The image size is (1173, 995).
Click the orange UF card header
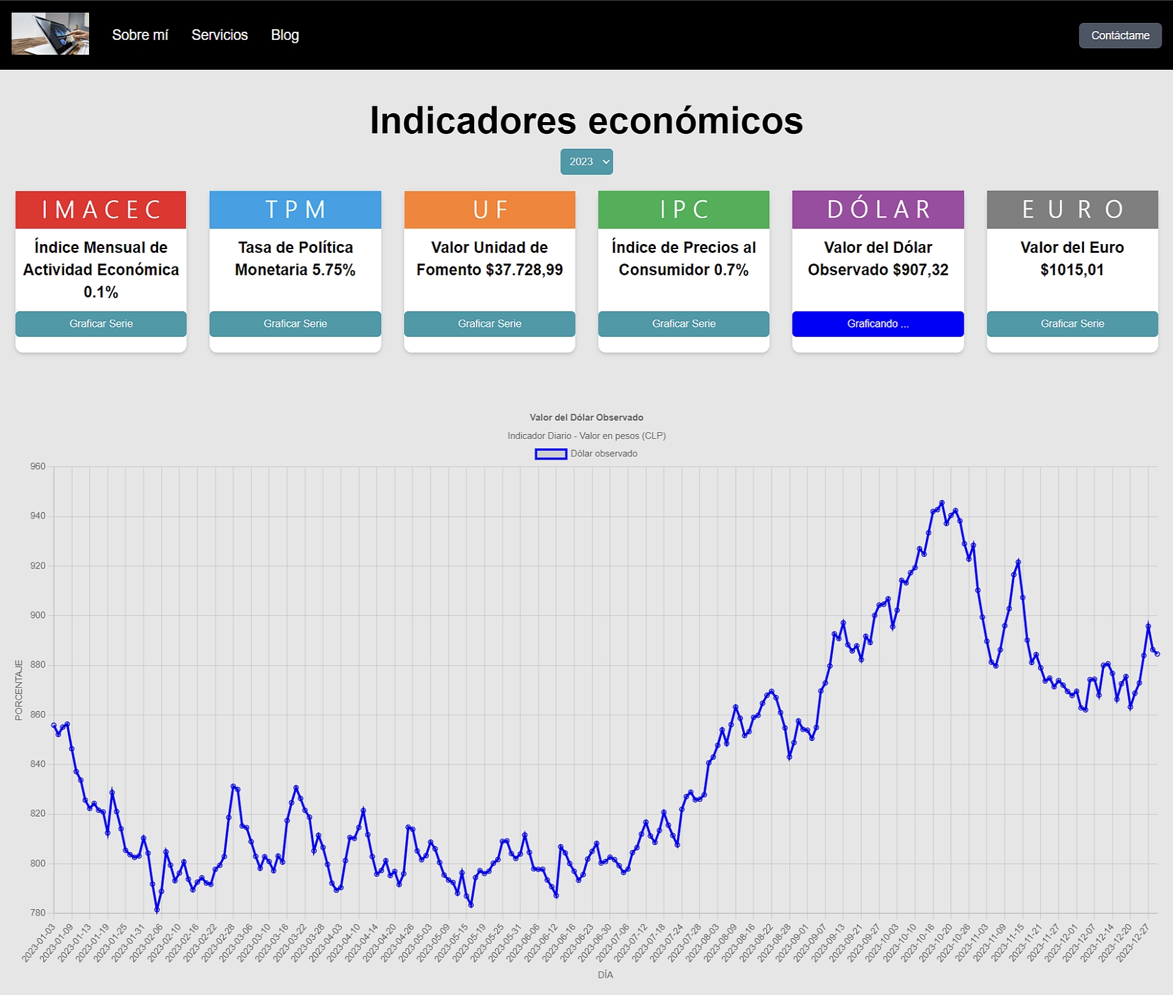tap(490, 210)
